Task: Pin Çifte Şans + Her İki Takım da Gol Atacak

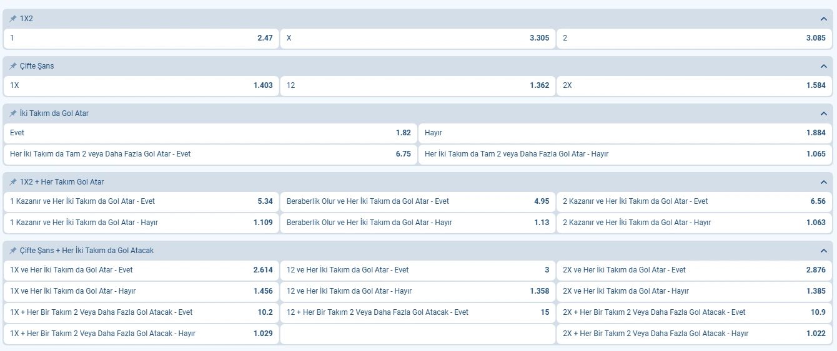Action: 12,251
